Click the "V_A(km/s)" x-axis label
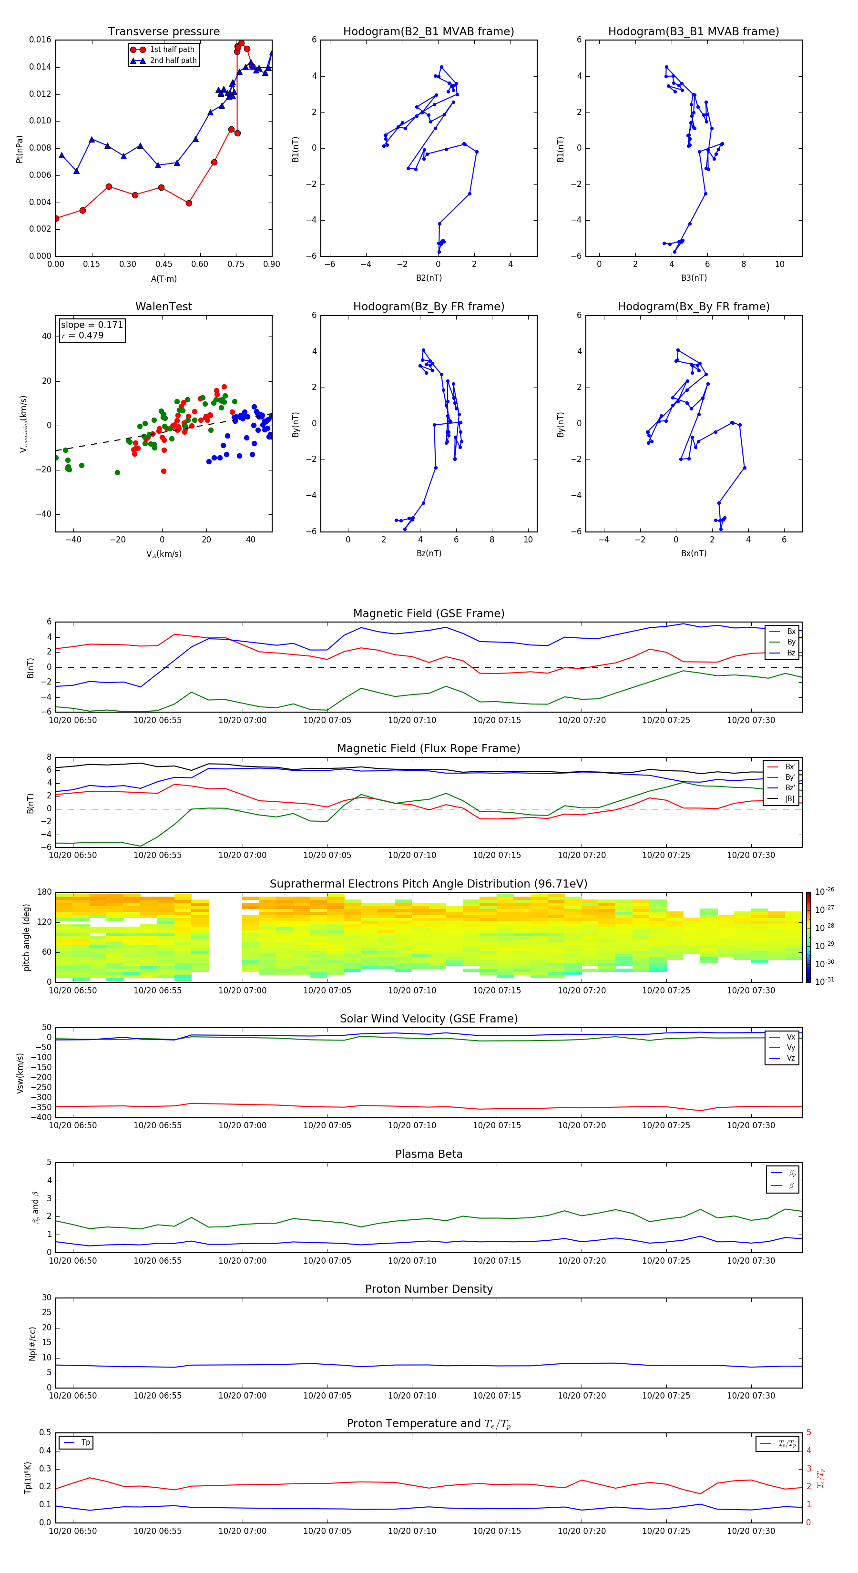This screenshot has height=1573, width=858. tap(163, 554)
